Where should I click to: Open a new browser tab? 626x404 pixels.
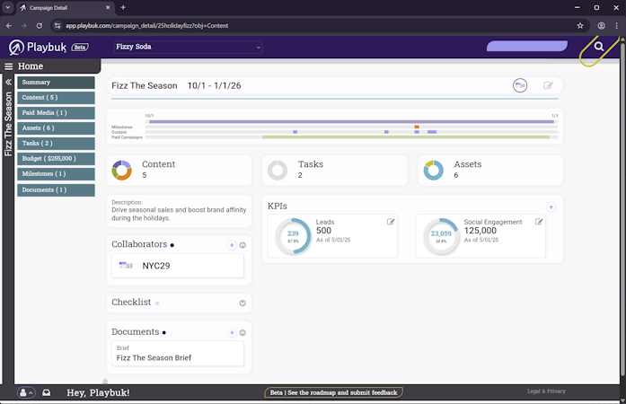(x=123, y=7)
